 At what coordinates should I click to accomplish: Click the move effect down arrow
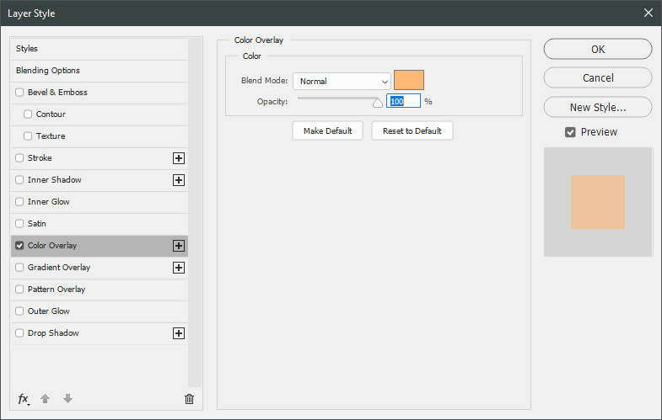point(67,399)
